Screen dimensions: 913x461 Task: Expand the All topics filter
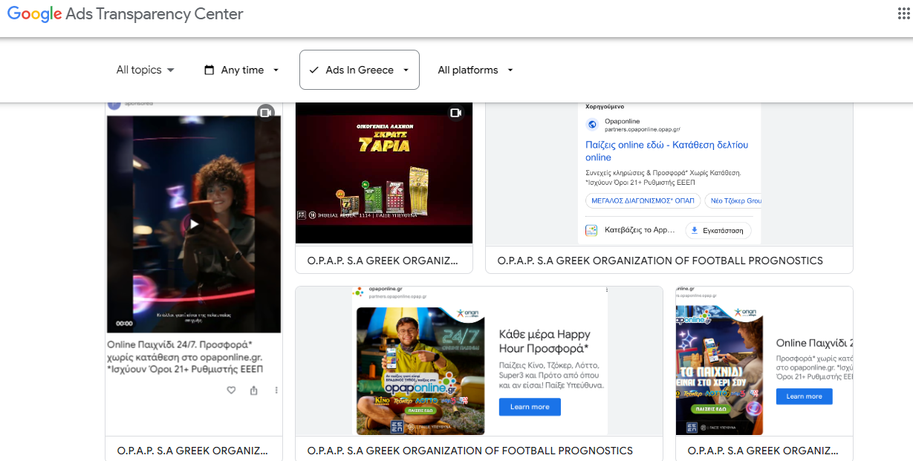(x=146, y=70)
